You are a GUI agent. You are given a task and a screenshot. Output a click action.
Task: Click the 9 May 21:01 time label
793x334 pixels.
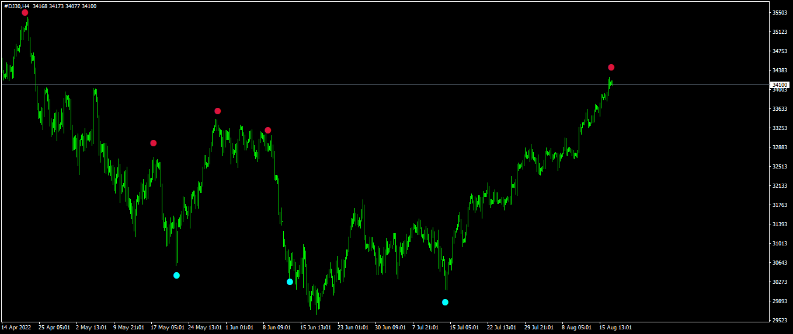pos(128,327)
